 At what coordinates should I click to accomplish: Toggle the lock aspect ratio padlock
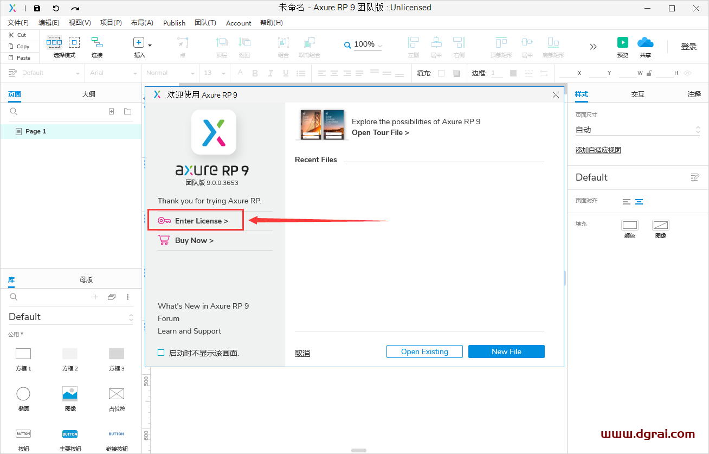pos(648,72)
